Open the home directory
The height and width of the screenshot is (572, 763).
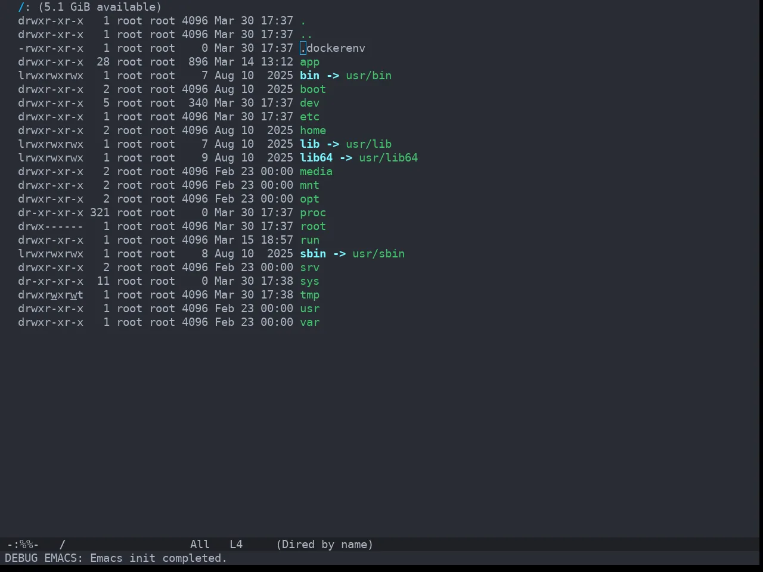pos(313,130)
